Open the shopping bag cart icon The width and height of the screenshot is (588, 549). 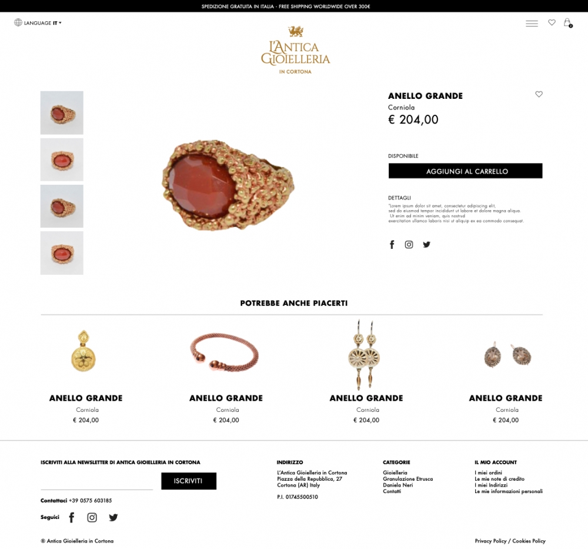(568, 23)
